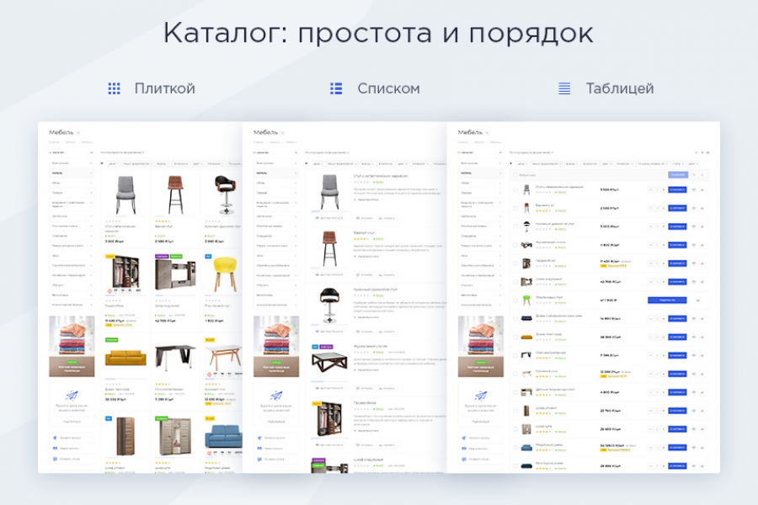This screenshot has height=505, width=758.
Task: Click pale blue buy button in table header
Action: (678, 175)
